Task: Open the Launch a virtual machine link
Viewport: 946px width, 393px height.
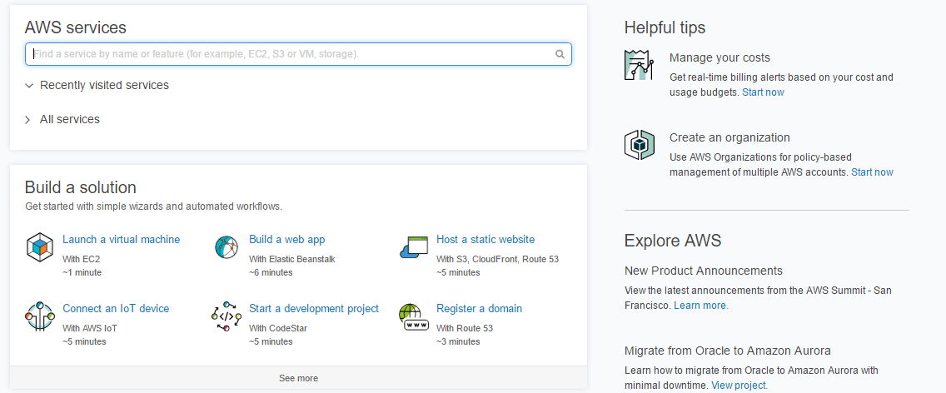Action: [122, 240]
